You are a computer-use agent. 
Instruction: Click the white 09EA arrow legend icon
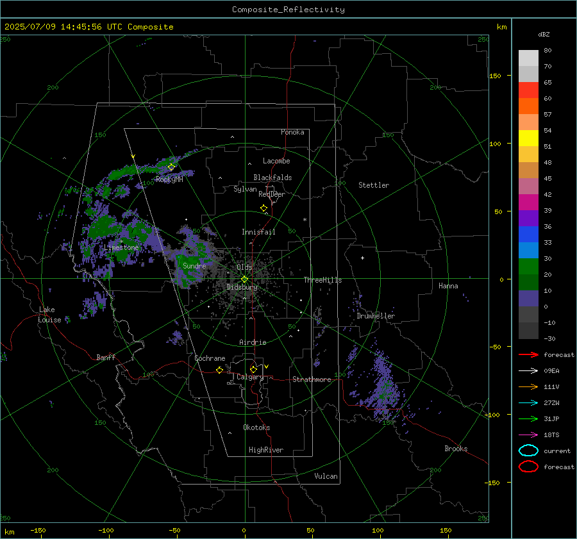tap(528, 370)
